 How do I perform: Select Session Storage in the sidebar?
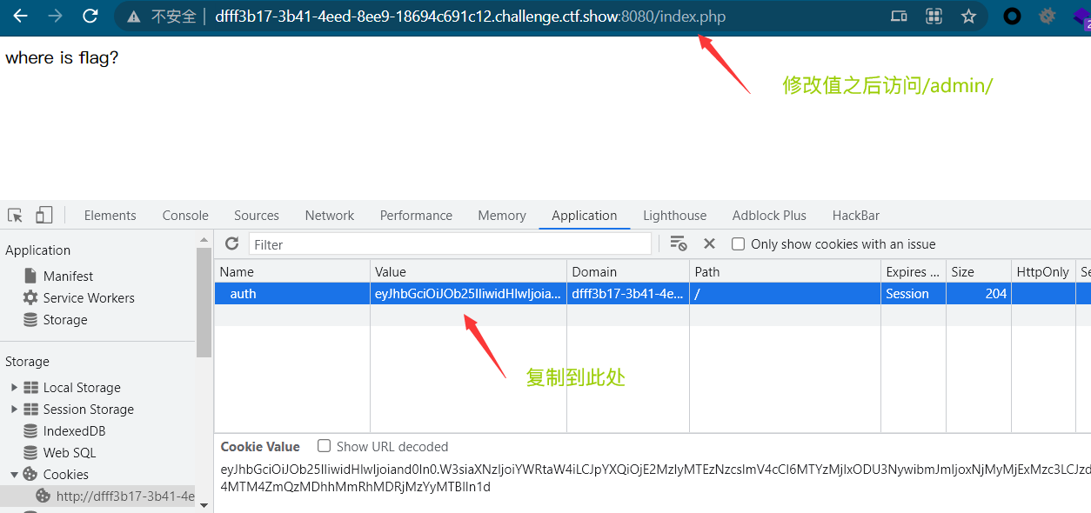(x=89, y=409)
